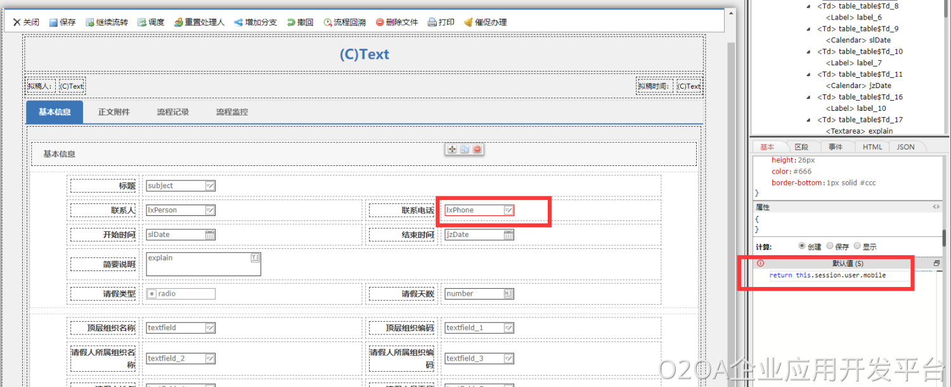Collapse the table_table$Td_9 tree node
This screenshot has width=951, height=387.
coord(809,29)
